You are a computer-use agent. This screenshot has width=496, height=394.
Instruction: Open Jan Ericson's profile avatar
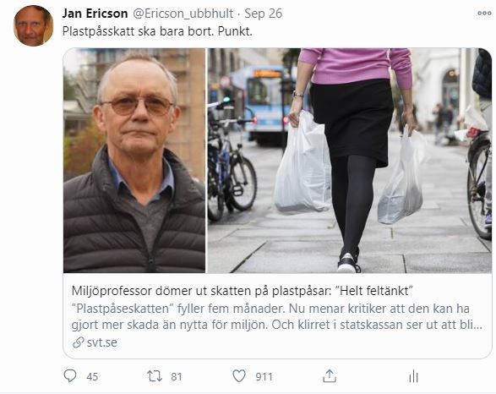[33, 25]
